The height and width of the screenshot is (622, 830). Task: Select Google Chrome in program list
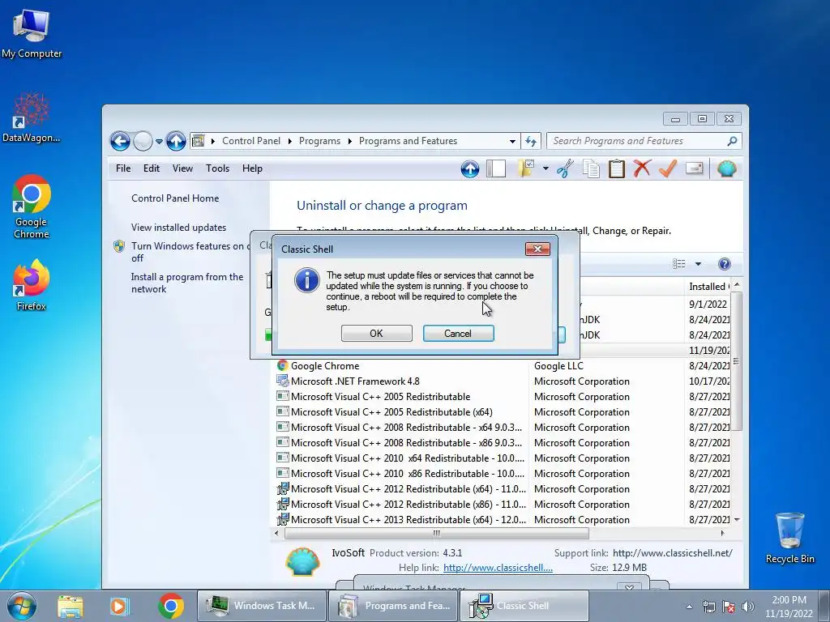coord(325,366)
